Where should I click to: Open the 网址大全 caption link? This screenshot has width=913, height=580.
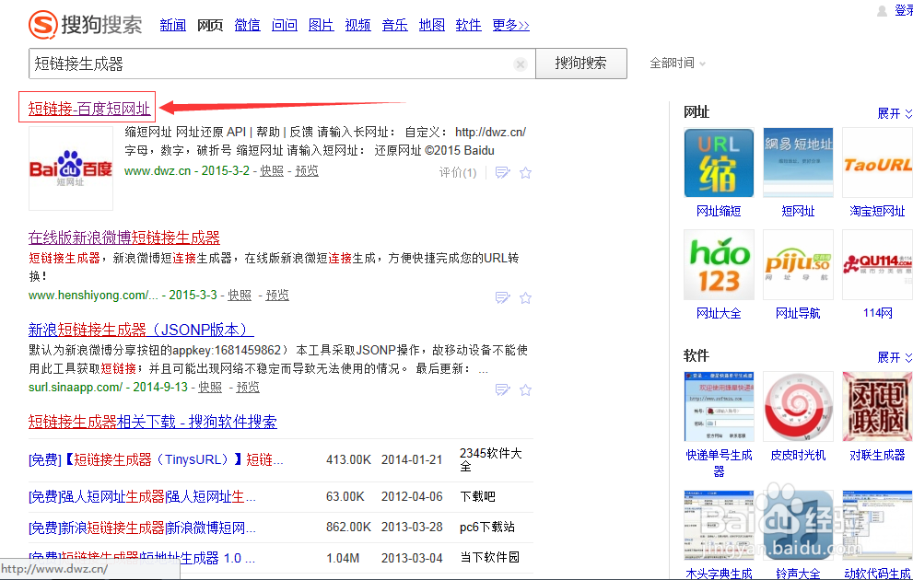click(719, 314)
